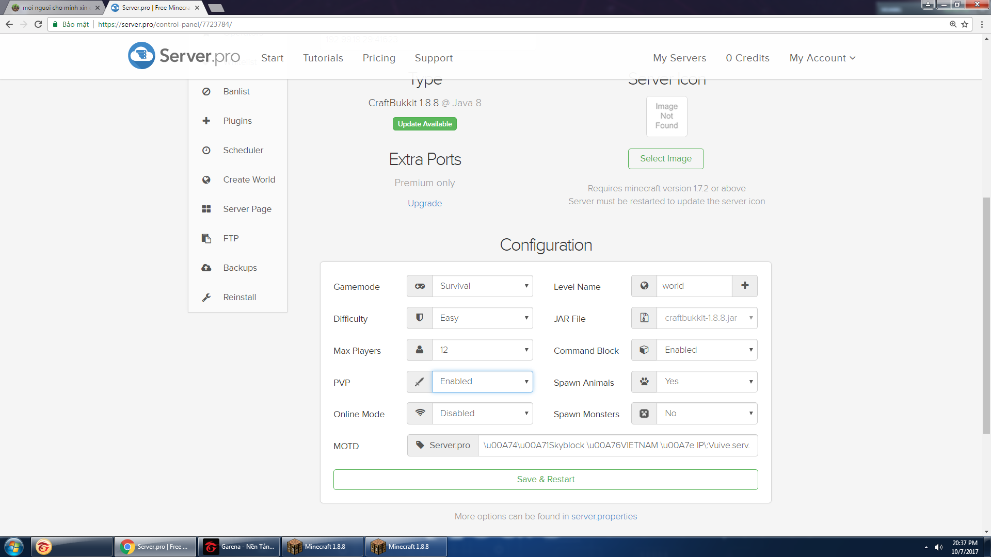Follow the server.properties link
This screenshot has width=991, height=557.
coord(604,516)
